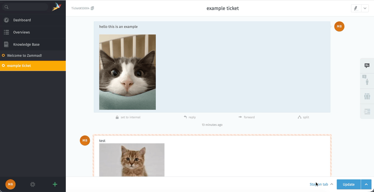The image size is (374, 192).
Task: Open the ticket conversation sidebar icon
Action: click(x=367, y=66)
